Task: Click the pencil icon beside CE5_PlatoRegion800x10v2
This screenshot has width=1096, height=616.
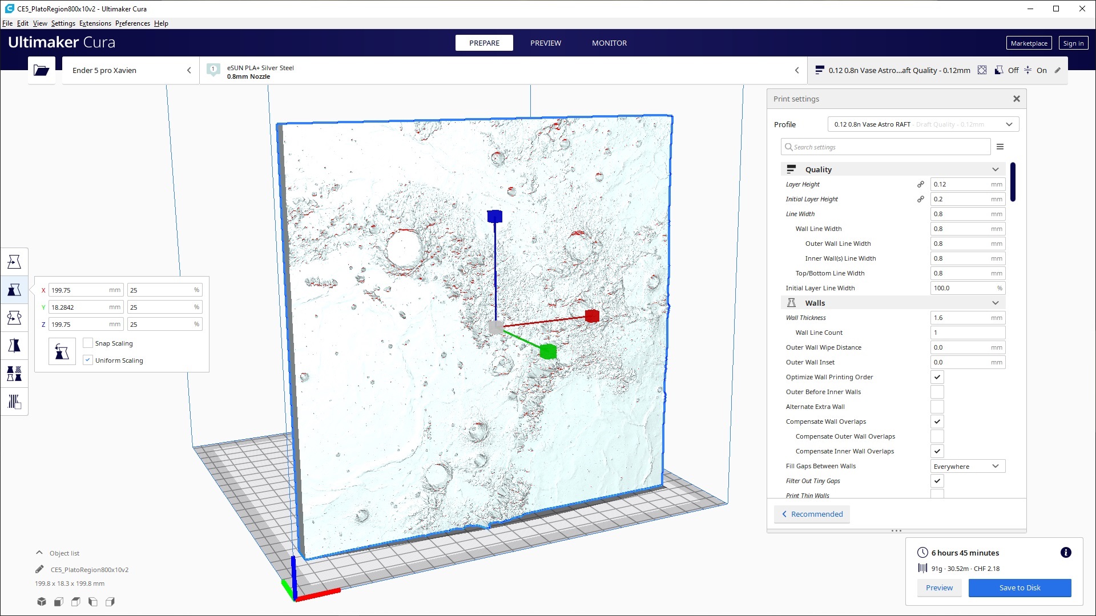Action: pyautogui.click(x=39, y=569)
